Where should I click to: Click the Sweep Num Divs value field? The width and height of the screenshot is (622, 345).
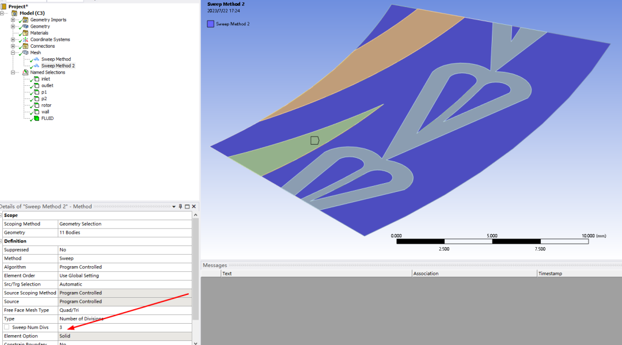125,327
